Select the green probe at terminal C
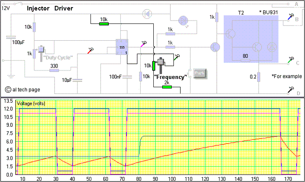305x182 pixels. pyautogui.click(x=290, y=60)
